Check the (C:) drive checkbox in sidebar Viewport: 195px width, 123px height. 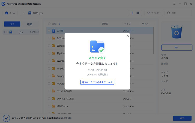7,32
